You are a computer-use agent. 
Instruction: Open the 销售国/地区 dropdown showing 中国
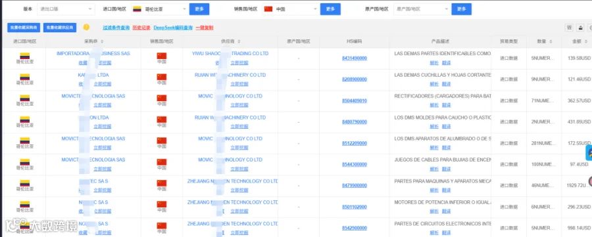[290, 9]
